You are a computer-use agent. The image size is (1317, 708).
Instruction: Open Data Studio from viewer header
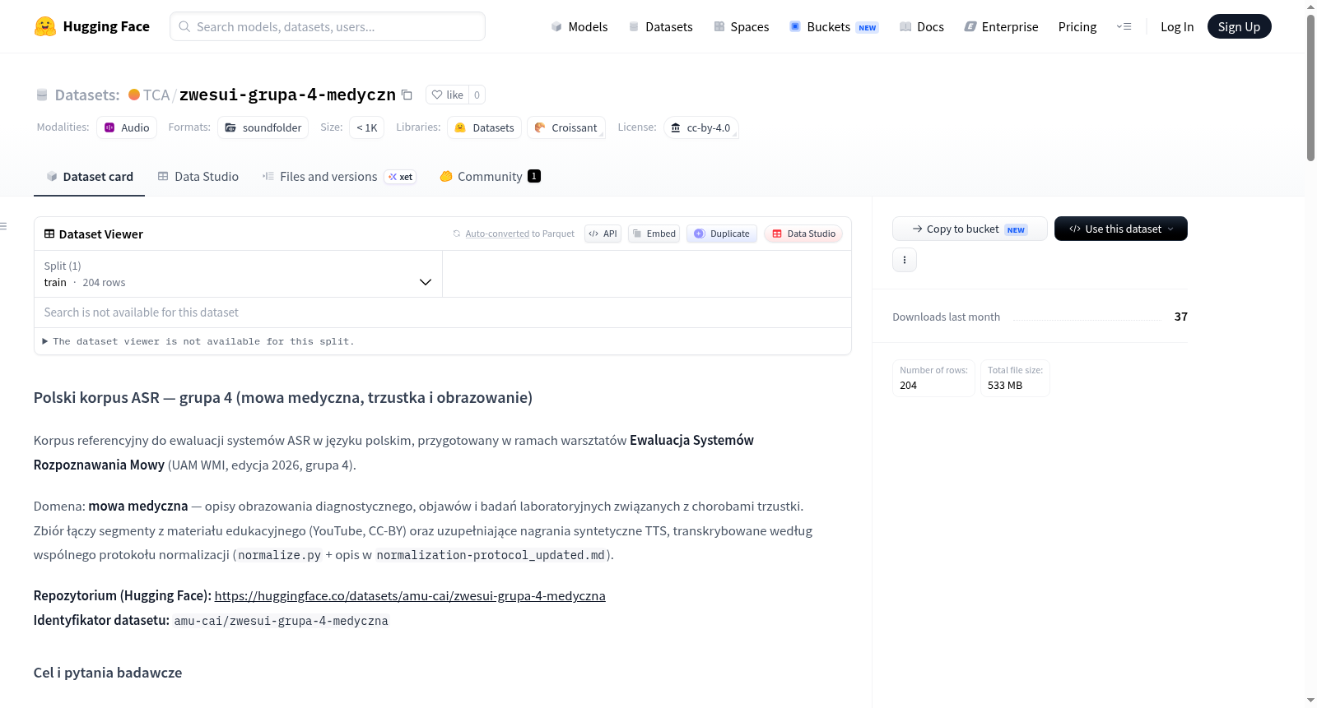[803, 234]
